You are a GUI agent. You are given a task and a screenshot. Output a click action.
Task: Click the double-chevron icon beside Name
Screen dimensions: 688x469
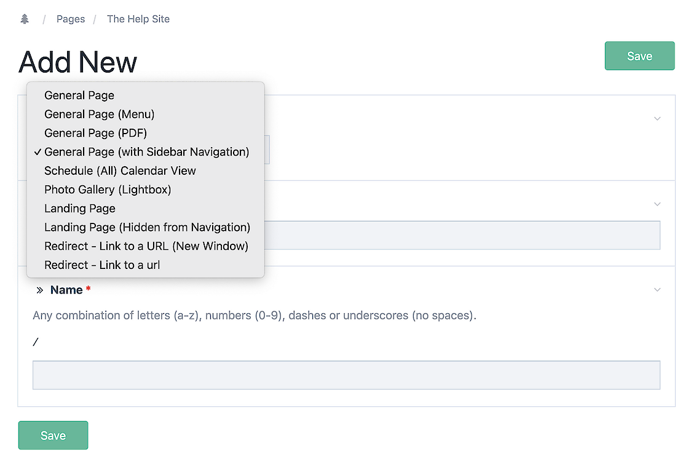point(39,290)
